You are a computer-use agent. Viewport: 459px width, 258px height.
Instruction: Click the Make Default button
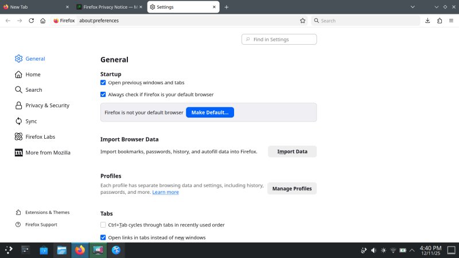pyautogui.click(x=210, y=112)
